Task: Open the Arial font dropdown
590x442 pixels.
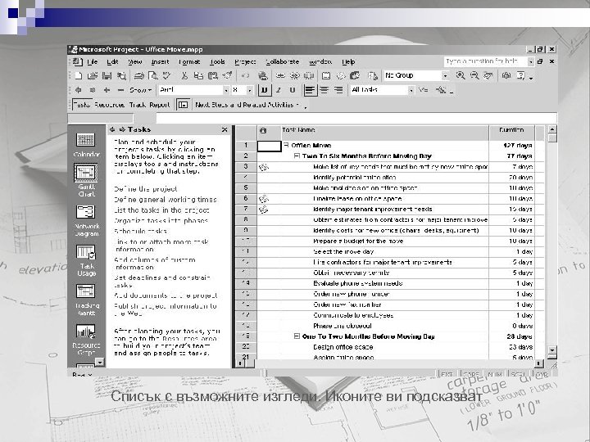Action: (226, 90)
